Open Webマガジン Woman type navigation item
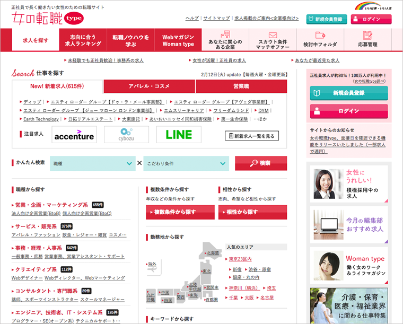Screen dimensions: 403x324 [x=178, y=40]
